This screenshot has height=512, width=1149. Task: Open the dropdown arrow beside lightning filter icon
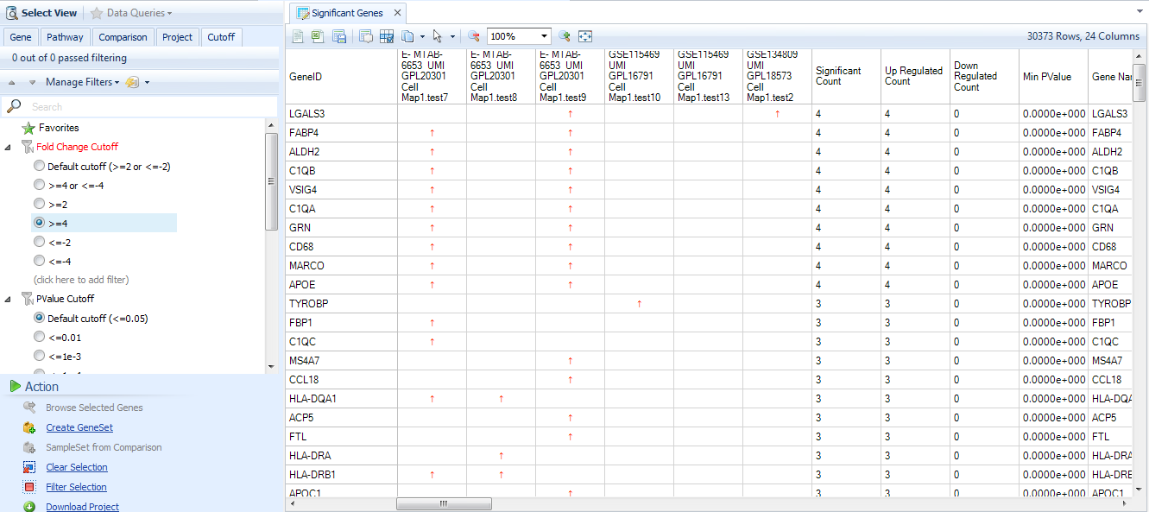147,83
